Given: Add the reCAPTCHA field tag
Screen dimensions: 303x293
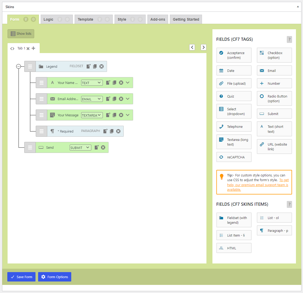Looking at the screenshot, I should 234,157.
